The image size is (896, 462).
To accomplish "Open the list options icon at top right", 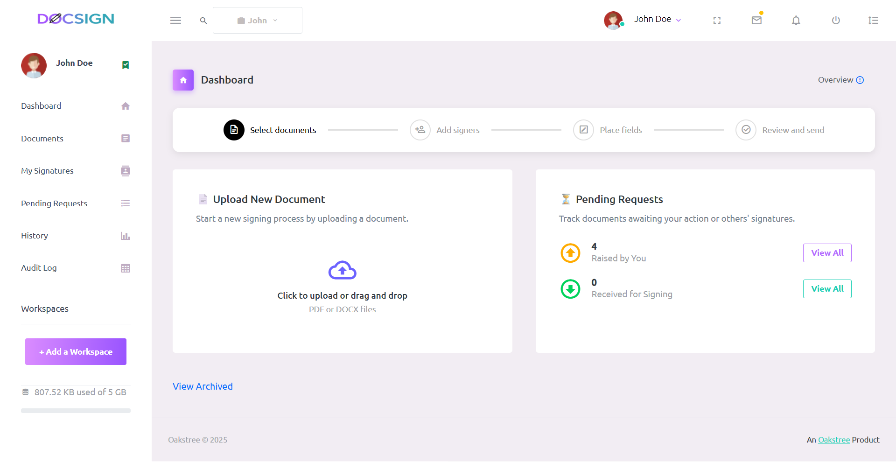I will coord(874,20).
